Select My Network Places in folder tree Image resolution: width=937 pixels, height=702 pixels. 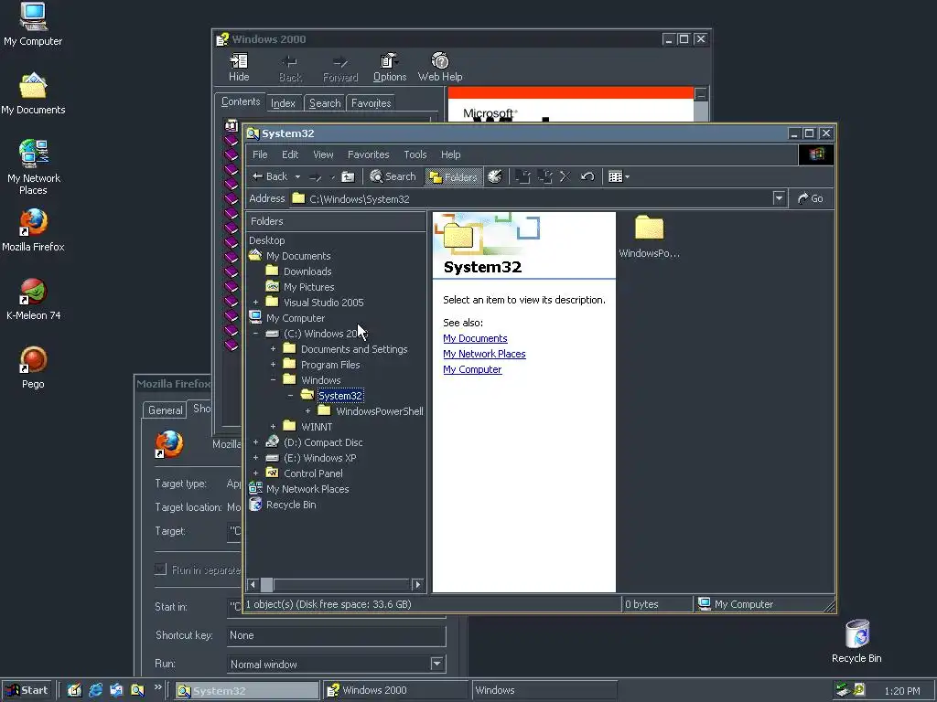coord(307,489)
